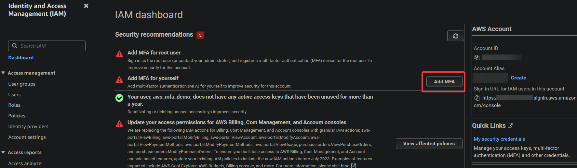Select the IAM dashboard page heading
577x168 pixels.
pyautogui.click(x=149, y=15)
